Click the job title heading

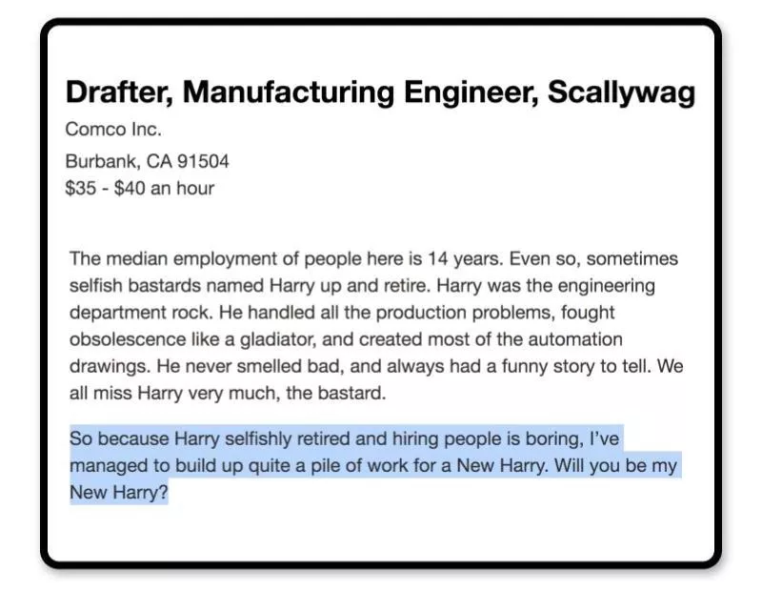[x=380, y=92]
